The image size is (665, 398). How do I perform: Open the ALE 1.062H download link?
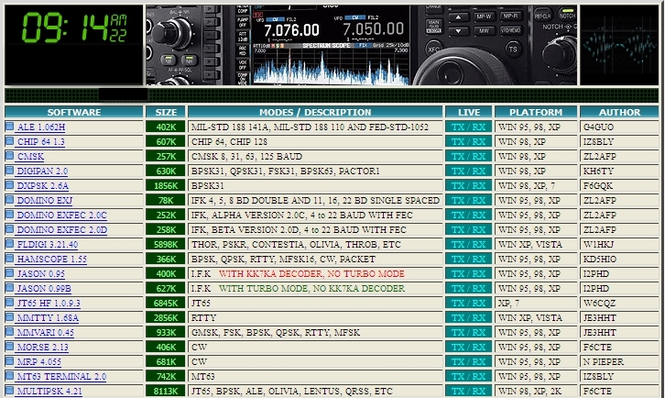click(x=41, y=127)
